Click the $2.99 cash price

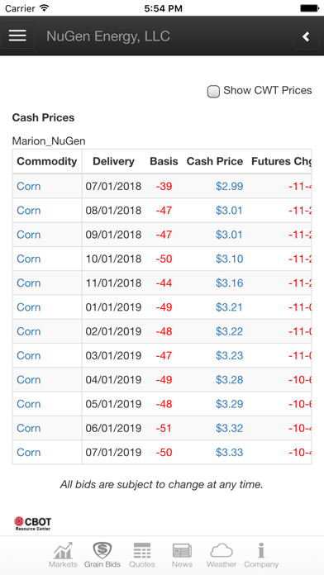[x=229, y=186]
